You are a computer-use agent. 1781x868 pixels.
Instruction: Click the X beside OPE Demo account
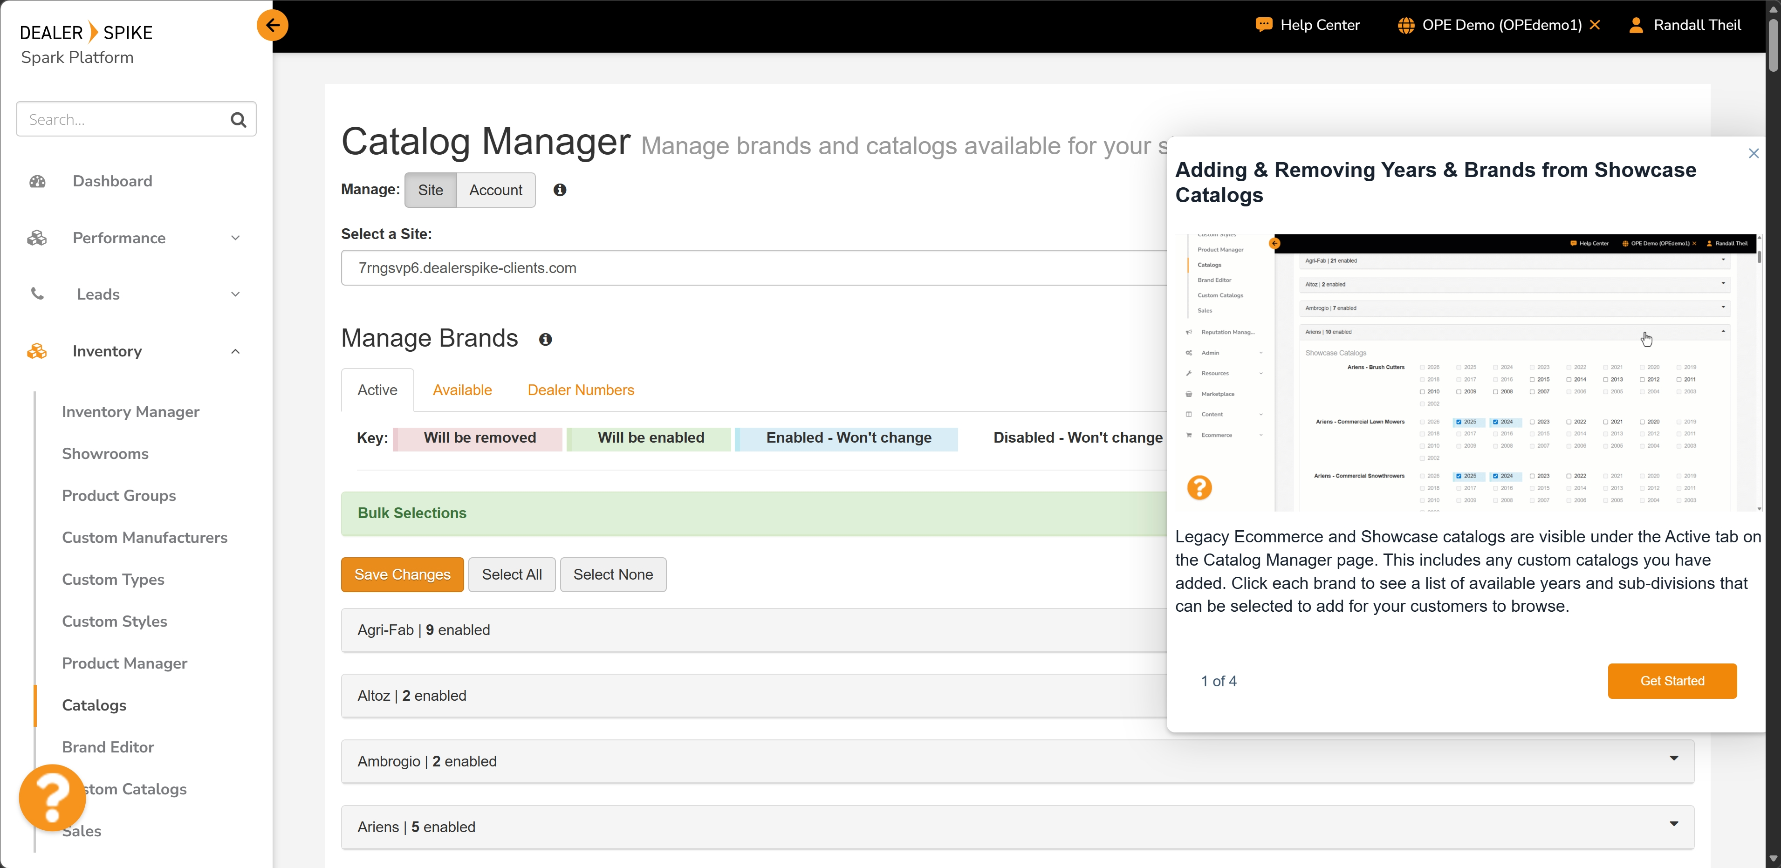pos(1595,25)
